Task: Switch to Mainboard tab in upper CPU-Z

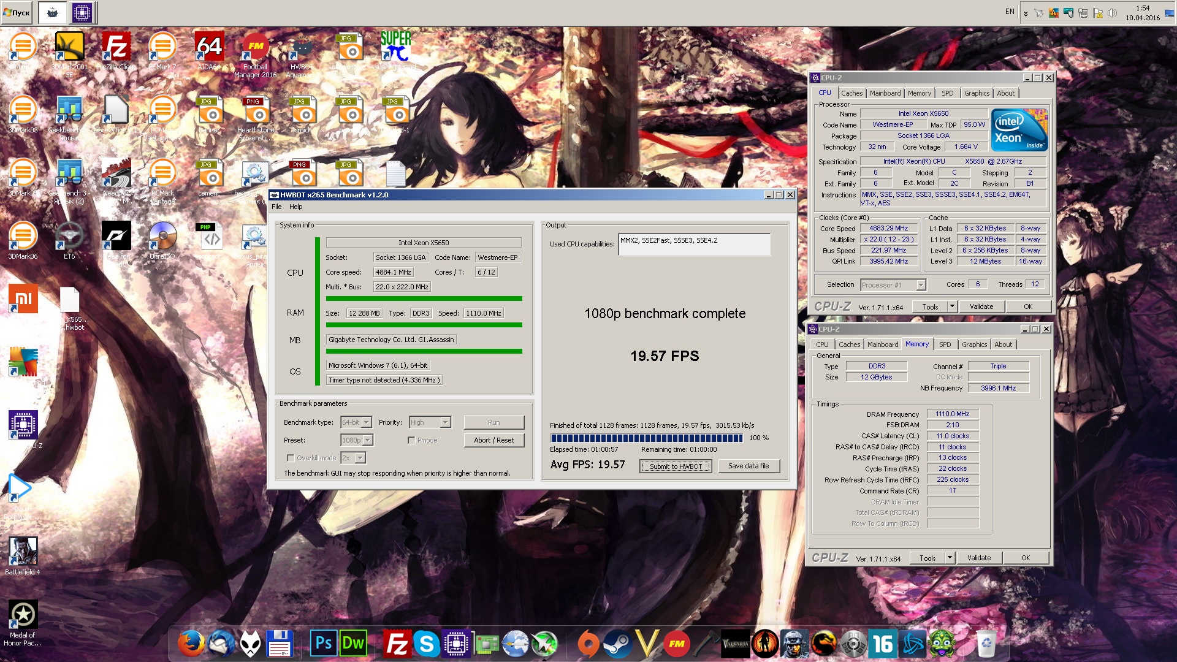Action: coord(885,93)
